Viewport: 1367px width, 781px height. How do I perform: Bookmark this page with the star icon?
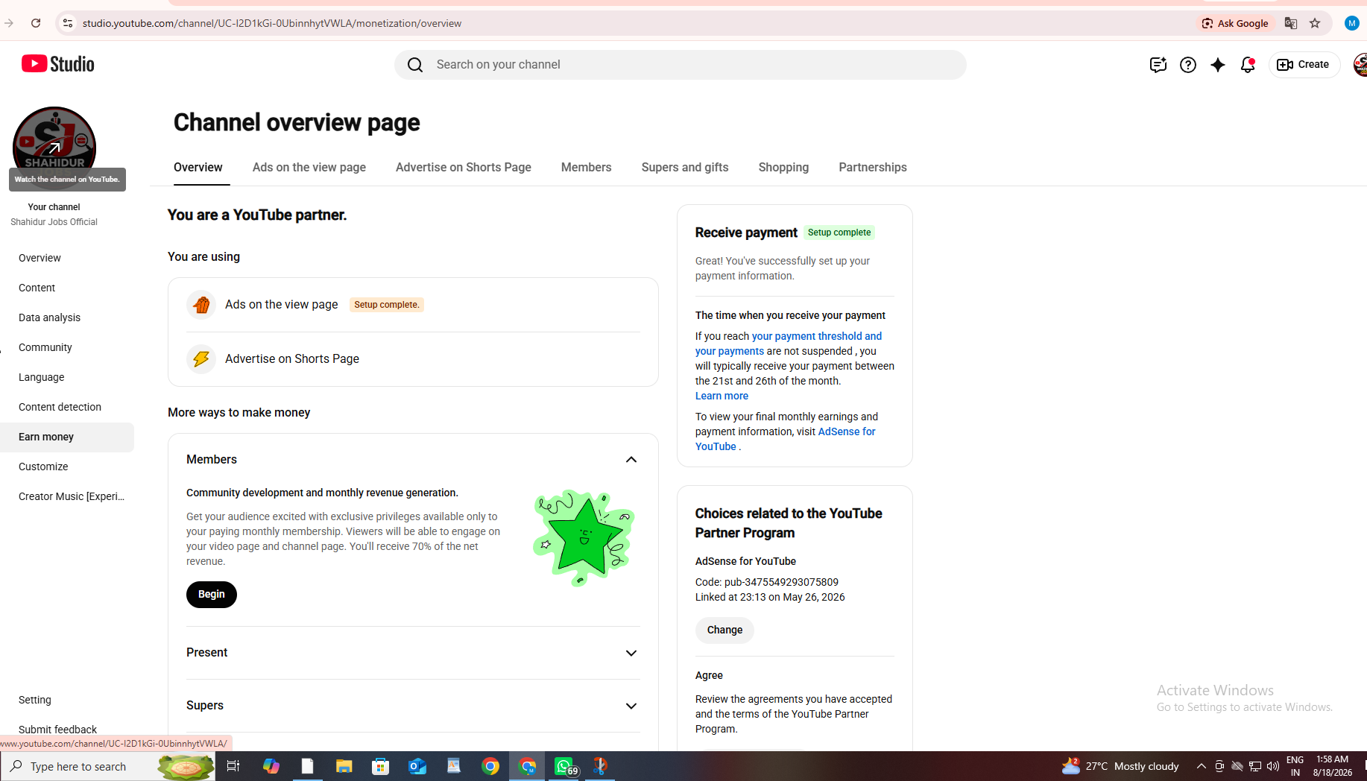point(1315,23)
